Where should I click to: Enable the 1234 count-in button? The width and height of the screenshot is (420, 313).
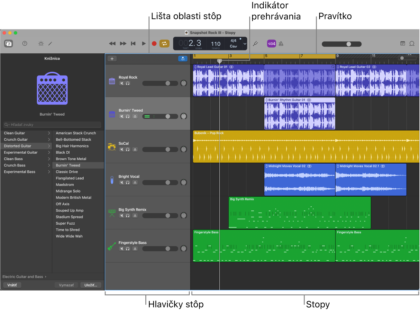271,44
